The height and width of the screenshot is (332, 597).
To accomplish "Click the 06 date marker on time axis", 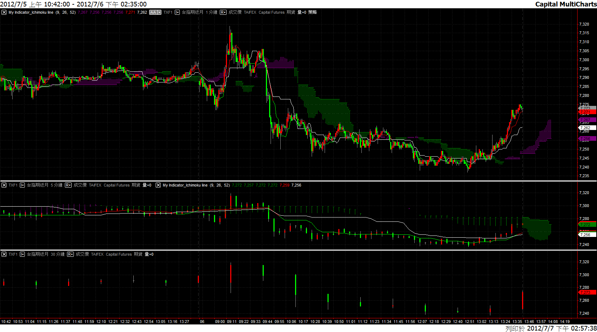I will click(x=202, y=322).
